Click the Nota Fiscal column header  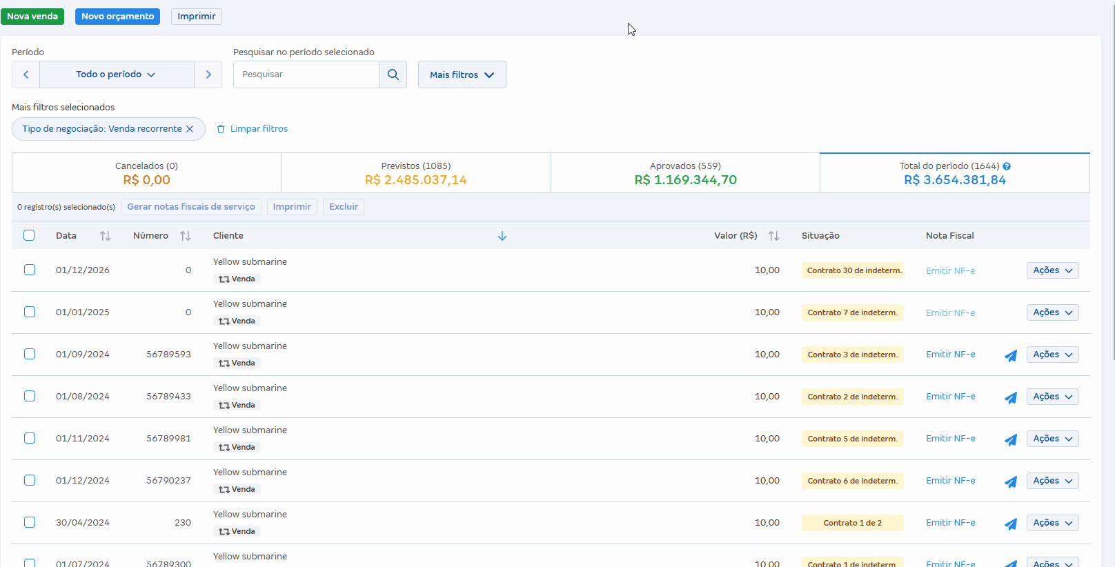coord(950,236)
